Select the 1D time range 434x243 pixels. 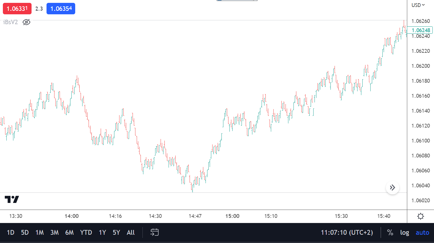point(11,233)
